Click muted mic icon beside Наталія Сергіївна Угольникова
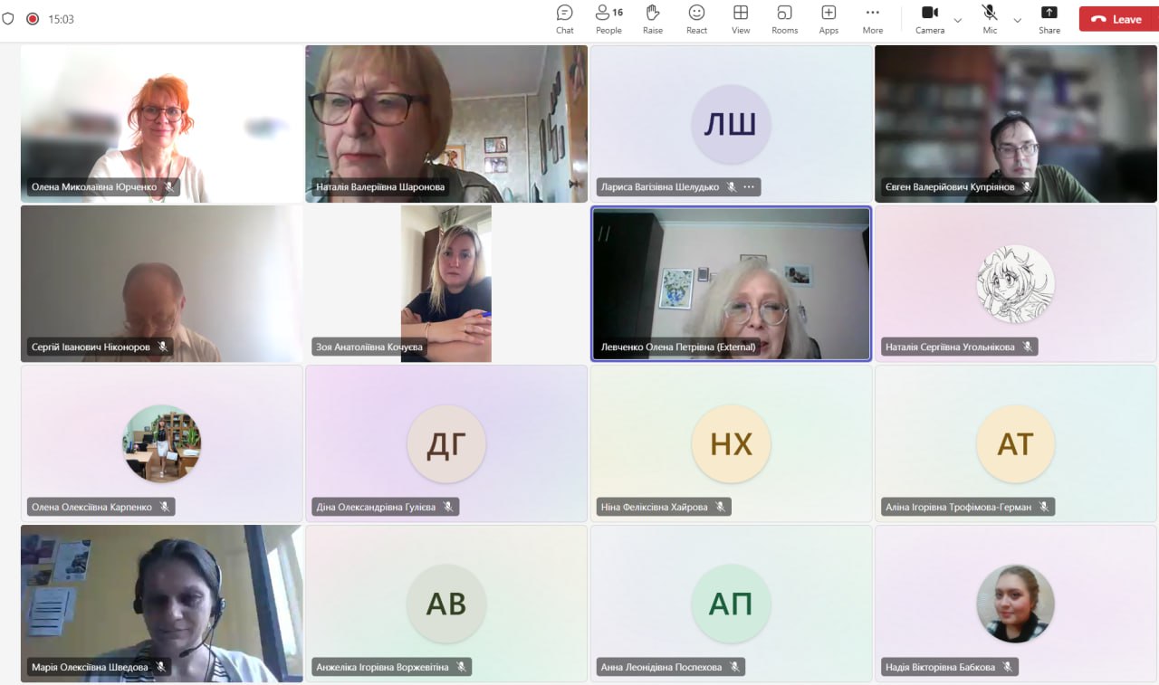 tap(1028, 347)
